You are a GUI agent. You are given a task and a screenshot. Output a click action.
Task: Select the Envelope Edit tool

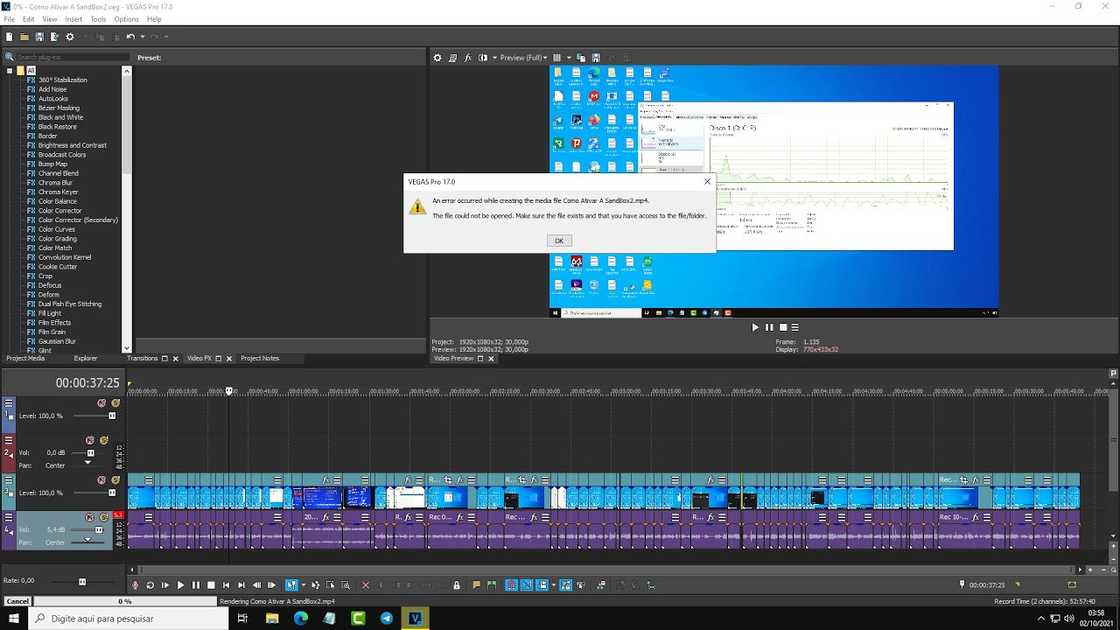pos(316,584)
